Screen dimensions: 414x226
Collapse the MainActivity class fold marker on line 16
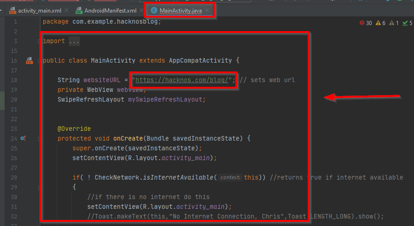click(39, 61)
